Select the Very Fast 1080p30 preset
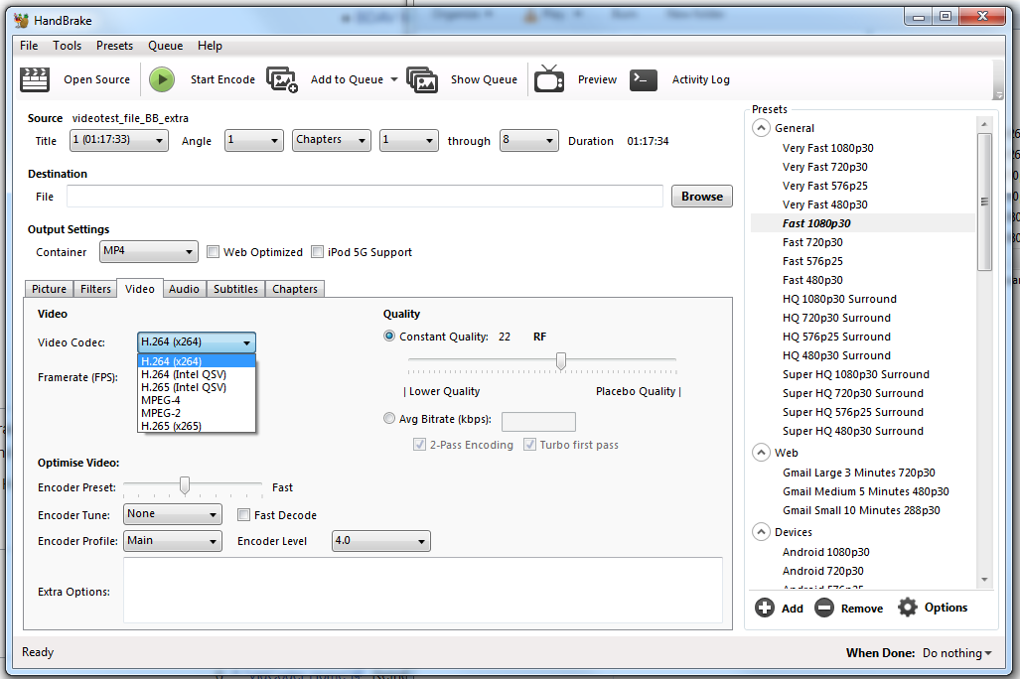 tap(827, 148)
